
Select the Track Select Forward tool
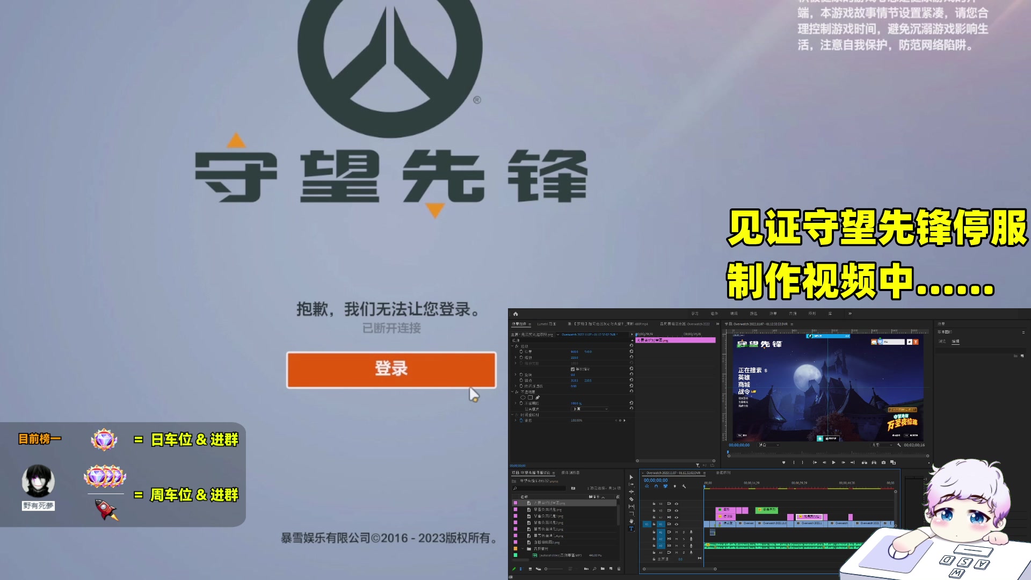pyautogui.click(x=631, y=484)
